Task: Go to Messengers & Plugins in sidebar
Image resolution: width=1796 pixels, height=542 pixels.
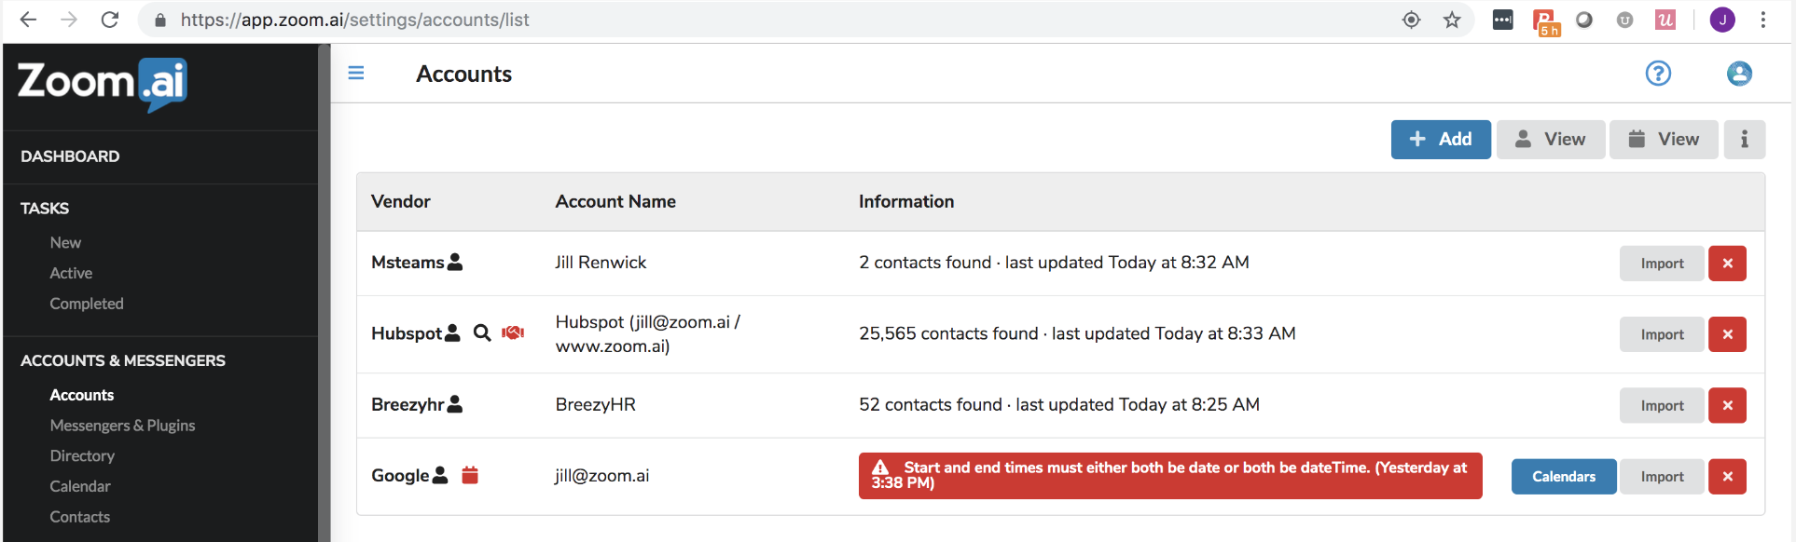Action: point(122,426)
